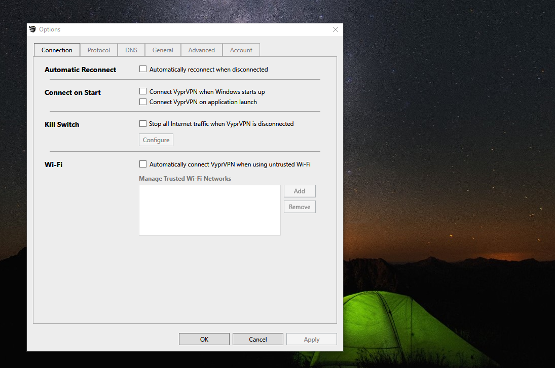Enable Kill Switch stop all Internet traffic

(143, 124)
